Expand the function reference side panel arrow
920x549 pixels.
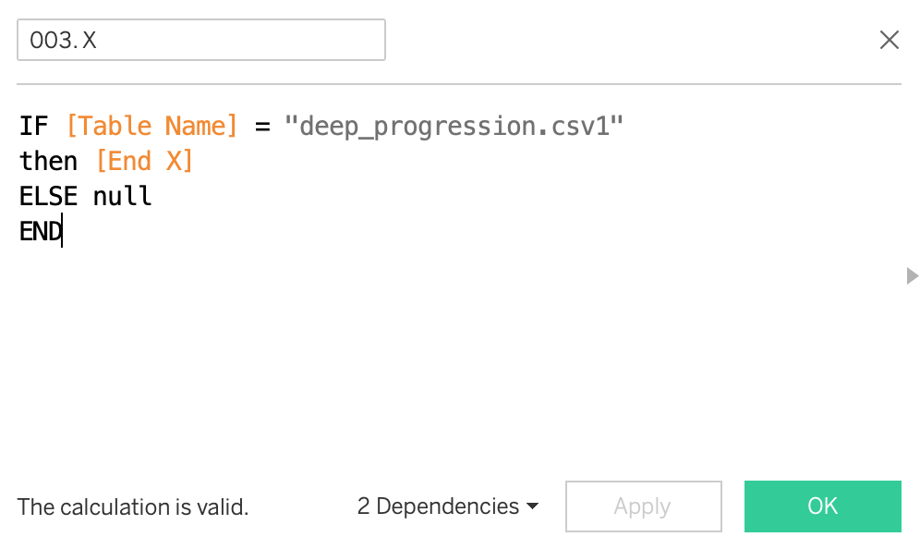912,275
